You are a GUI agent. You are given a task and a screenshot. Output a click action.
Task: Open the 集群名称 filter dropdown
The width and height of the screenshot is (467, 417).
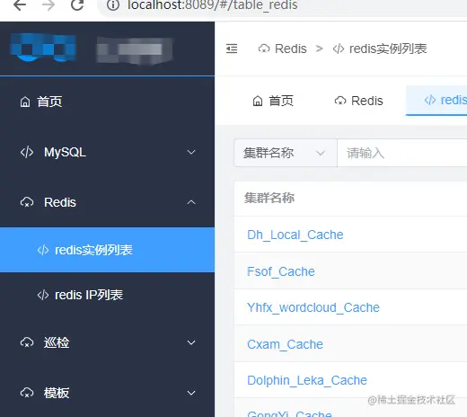point(286,153)
